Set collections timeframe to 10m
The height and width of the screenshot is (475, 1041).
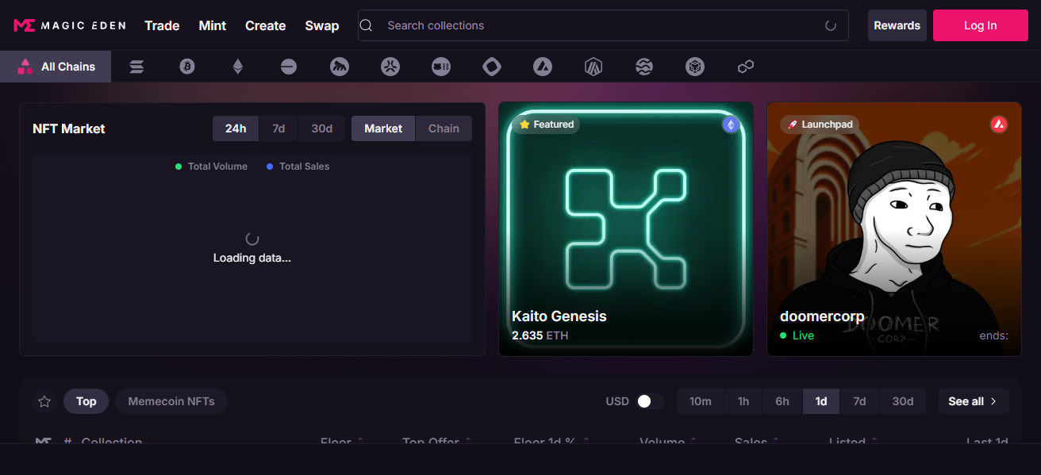[701, 401]
